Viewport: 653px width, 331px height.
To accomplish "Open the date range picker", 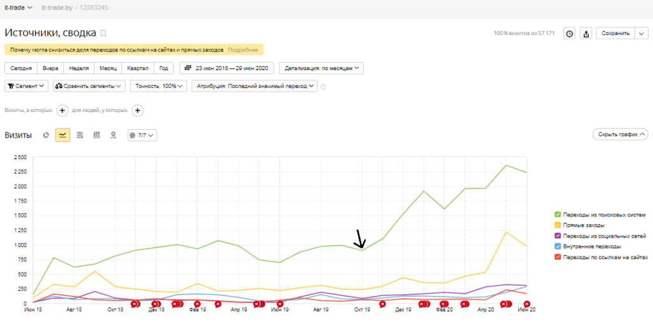I will pos(226,68).
